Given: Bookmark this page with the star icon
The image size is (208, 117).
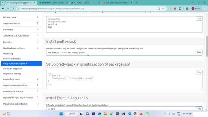Looking at the screenshot, I should pyautogui.click(x=163, y=9).
